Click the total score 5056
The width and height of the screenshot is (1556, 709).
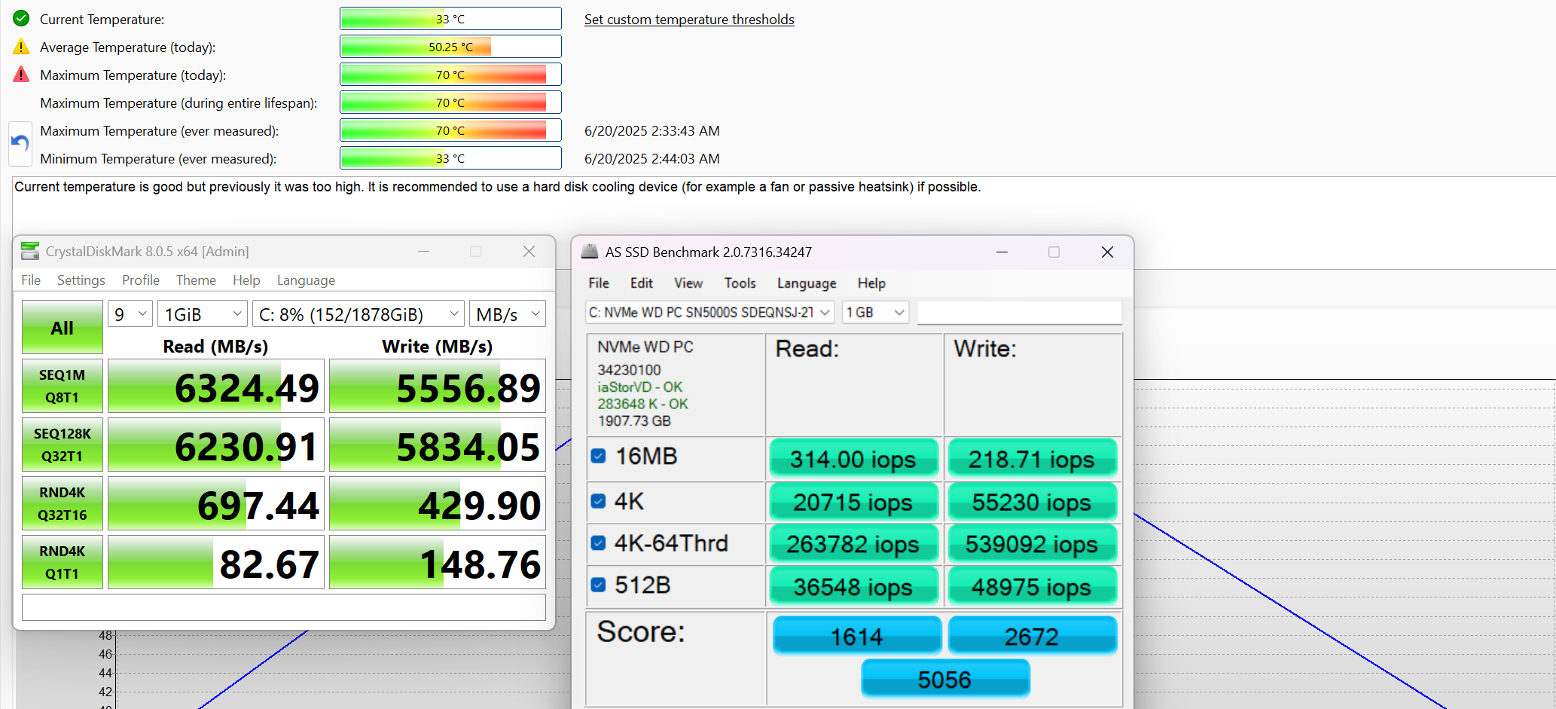click(x=945, y=679)
